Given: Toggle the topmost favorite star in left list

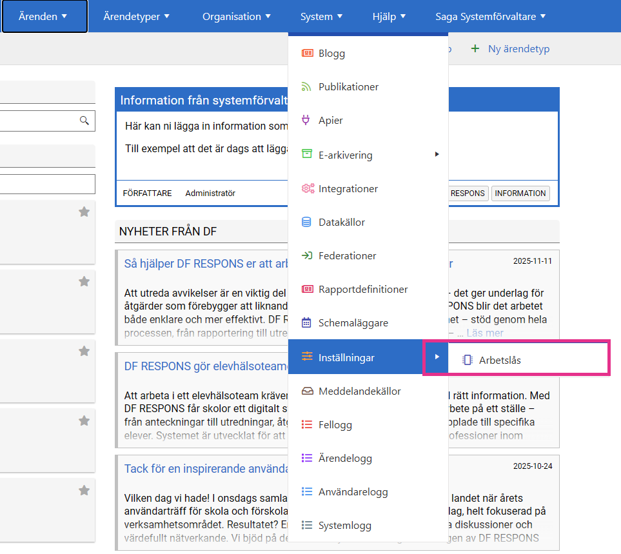Looking at the screenshot, I should [84, 212].
